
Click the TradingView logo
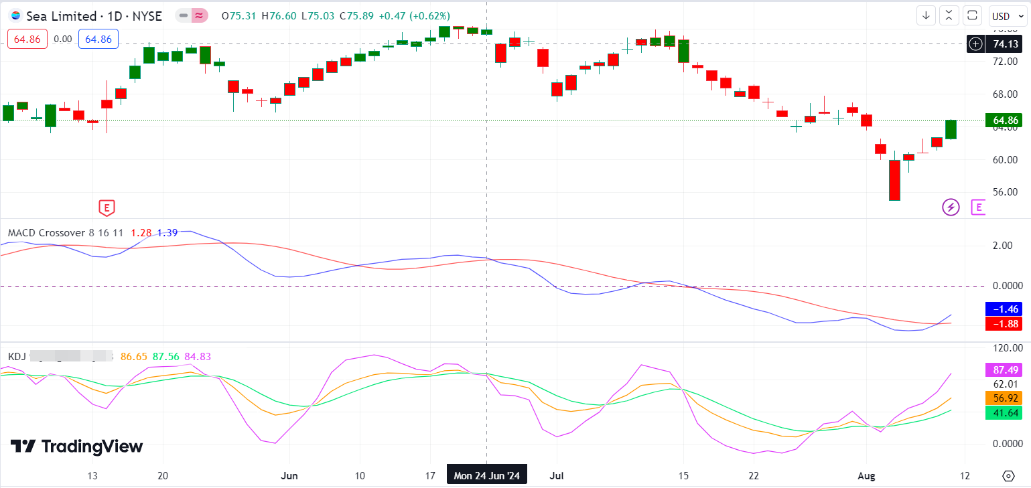point(76,446)
